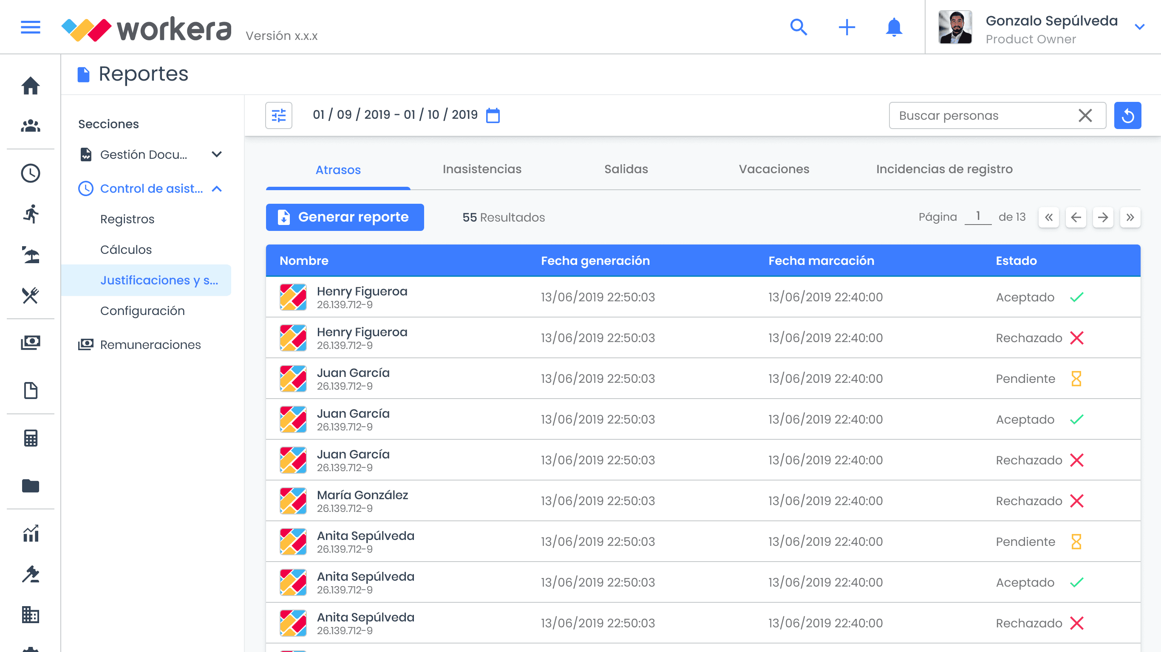The width and height of the screenshot is (1161, 652).
Task: Go to home icon in sidebar
Action: click(x=30, y=86)
